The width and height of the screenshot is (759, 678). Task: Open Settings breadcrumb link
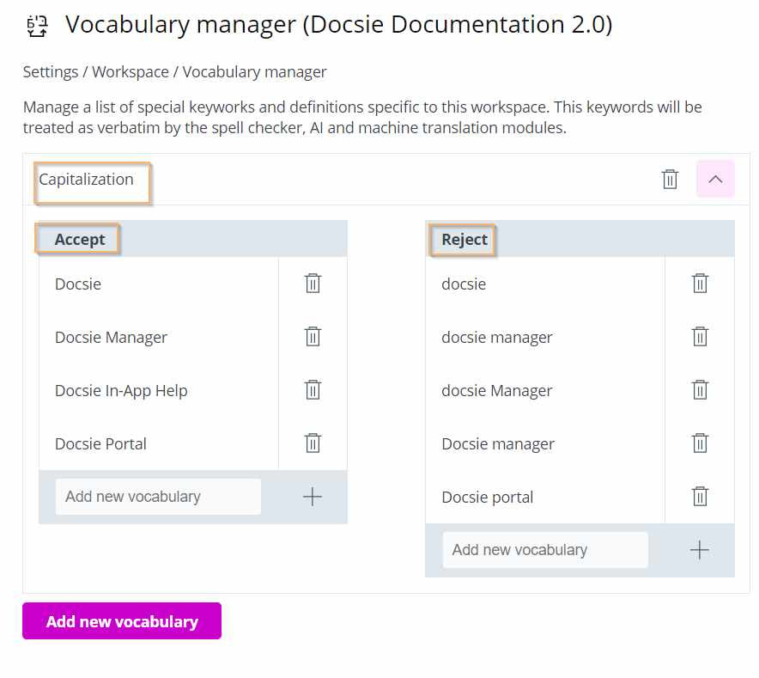[51, 71]
